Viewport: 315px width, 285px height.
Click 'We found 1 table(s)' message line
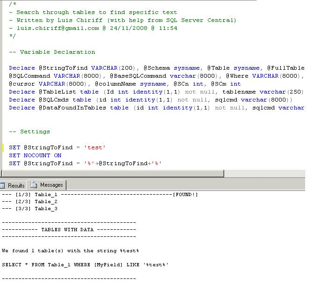pos(70,251)
